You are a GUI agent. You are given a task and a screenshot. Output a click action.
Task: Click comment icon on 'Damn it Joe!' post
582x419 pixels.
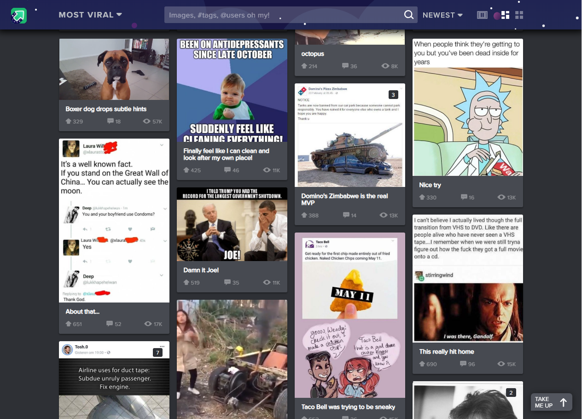tap(227, 282)
